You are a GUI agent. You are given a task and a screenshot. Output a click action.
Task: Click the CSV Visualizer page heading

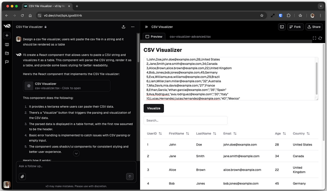tap(163, 50)
